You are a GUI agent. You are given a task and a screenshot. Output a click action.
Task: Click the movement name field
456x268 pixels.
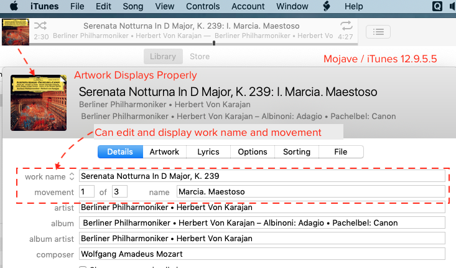[x=311, y=192]
